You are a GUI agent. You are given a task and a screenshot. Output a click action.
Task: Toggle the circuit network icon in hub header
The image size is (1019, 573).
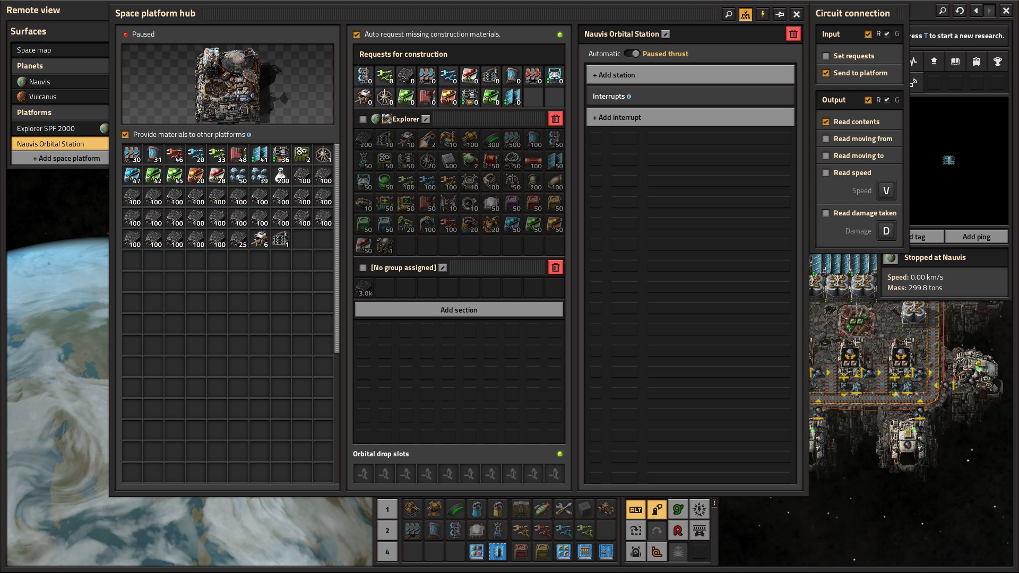point(746,14)
